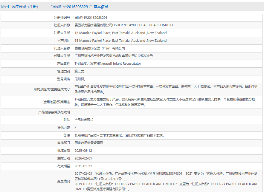Click the 第二类 category value
Viewport: 264px width, 192px height.
click(x=79, y=71)
